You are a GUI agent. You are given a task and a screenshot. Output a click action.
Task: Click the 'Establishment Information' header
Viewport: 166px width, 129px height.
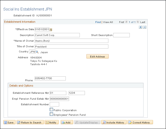[20, 22]
